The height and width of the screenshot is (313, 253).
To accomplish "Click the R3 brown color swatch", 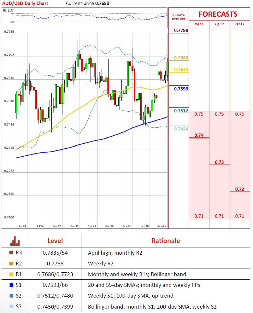I will point(11,252).
